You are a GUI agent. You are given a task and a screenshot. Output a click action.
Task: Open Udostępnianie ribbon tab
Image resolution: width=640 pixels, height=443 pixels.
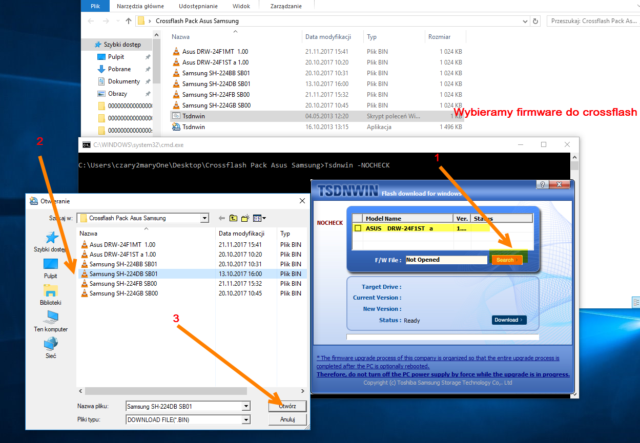pyautogui.click(x=198, y=6)
